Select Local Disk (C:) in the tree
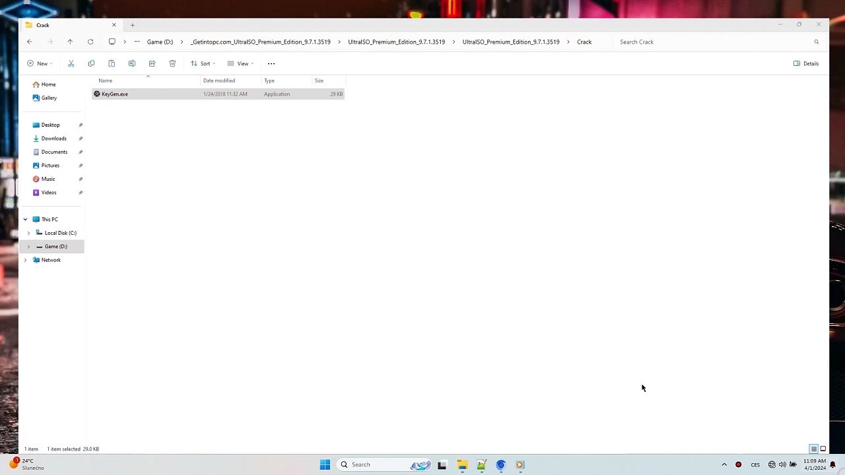The image size is (845, 475). click(60, 233)
